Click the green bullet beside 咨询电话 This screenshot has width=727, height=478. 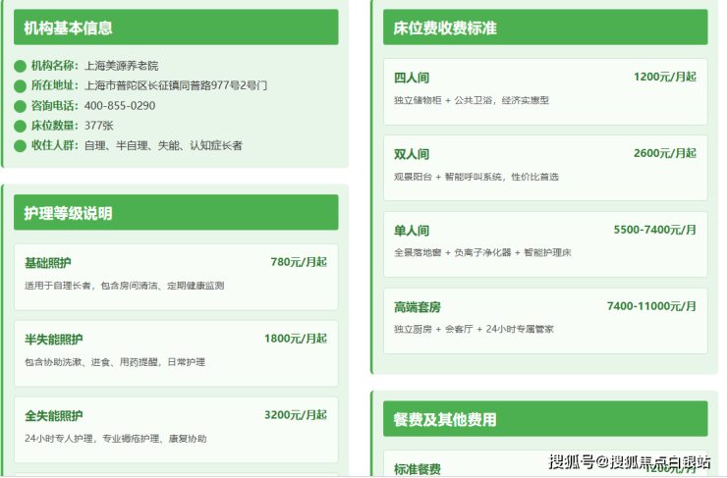20,106
